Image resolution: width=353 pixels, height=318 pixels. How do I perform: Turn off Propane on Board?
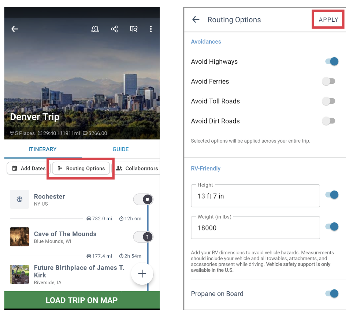click(331, 293)
